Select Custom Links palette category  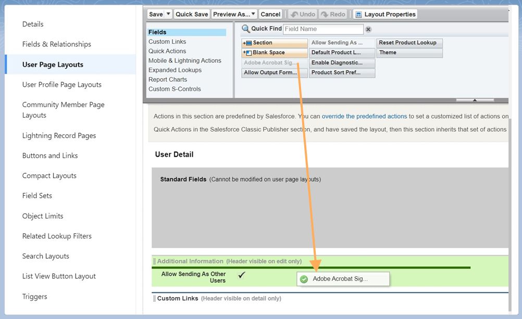(167, 42)
